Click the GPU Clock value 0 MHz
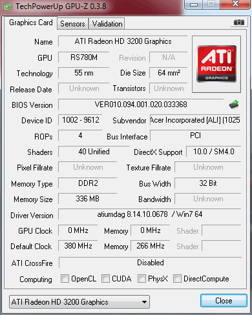 point(78,230)
